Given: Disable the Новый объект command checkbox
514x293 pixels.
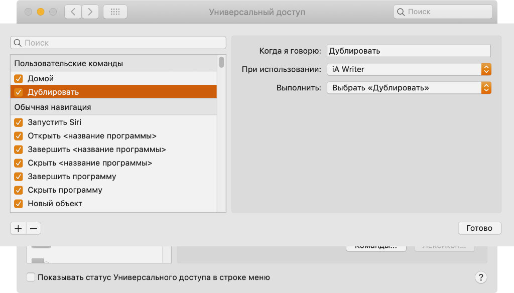Looking at the screenshot, I should click(19, 204).
